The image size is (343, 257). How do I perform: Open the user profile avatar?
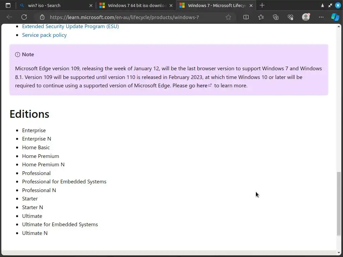306,17
